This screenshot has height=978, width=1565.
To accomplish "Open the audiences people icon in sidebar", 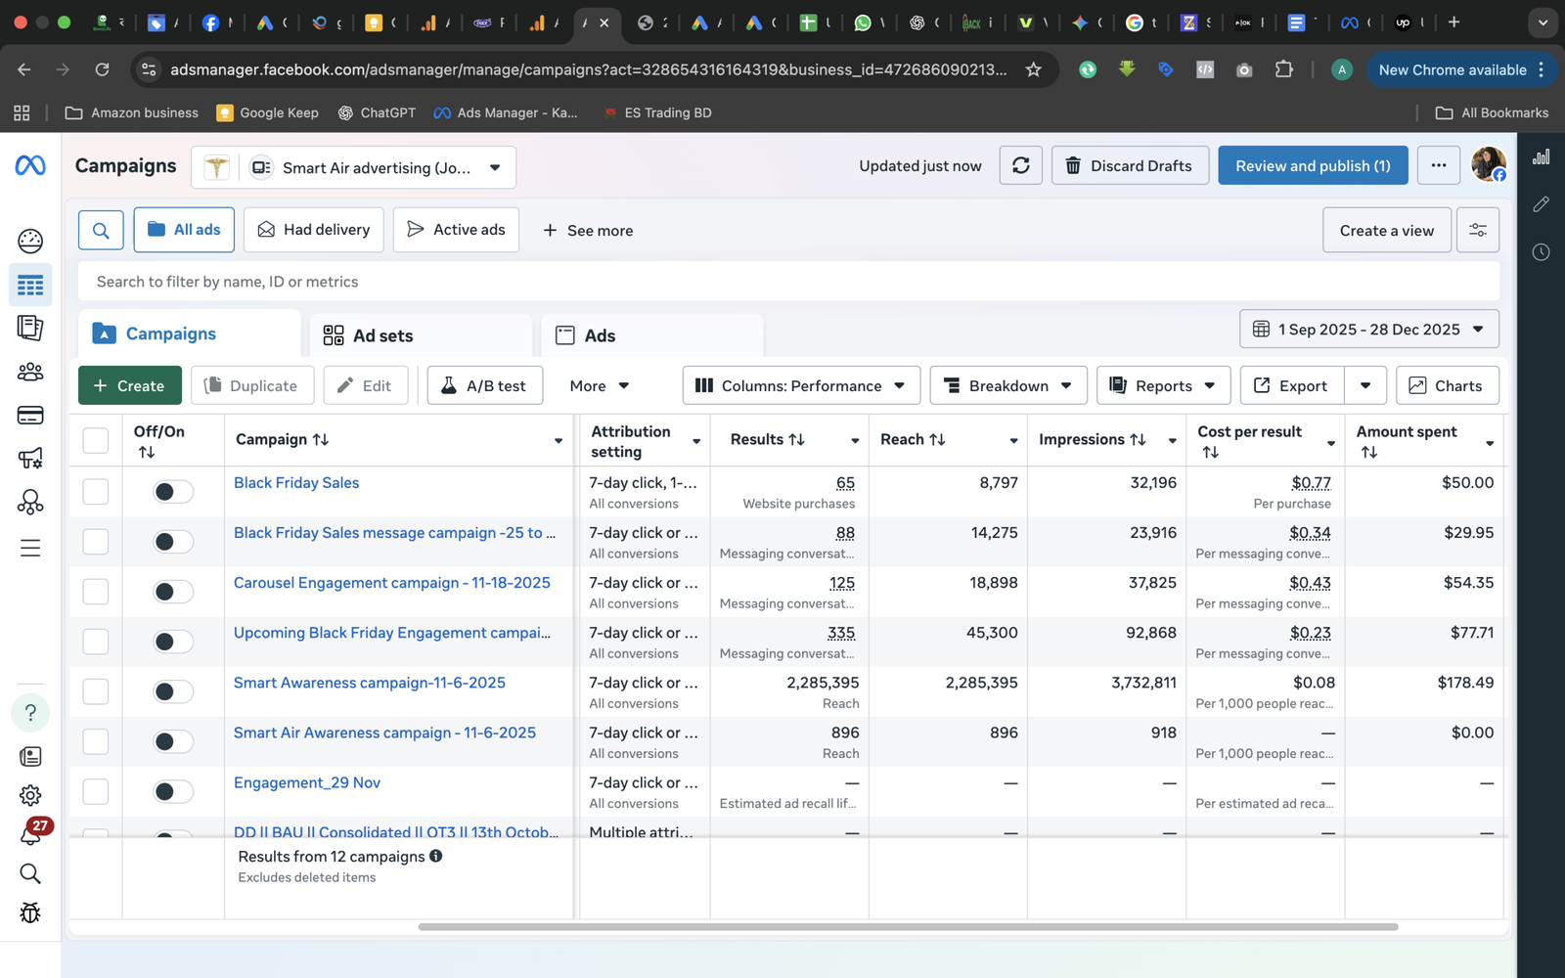I will [x=30, y=372].
